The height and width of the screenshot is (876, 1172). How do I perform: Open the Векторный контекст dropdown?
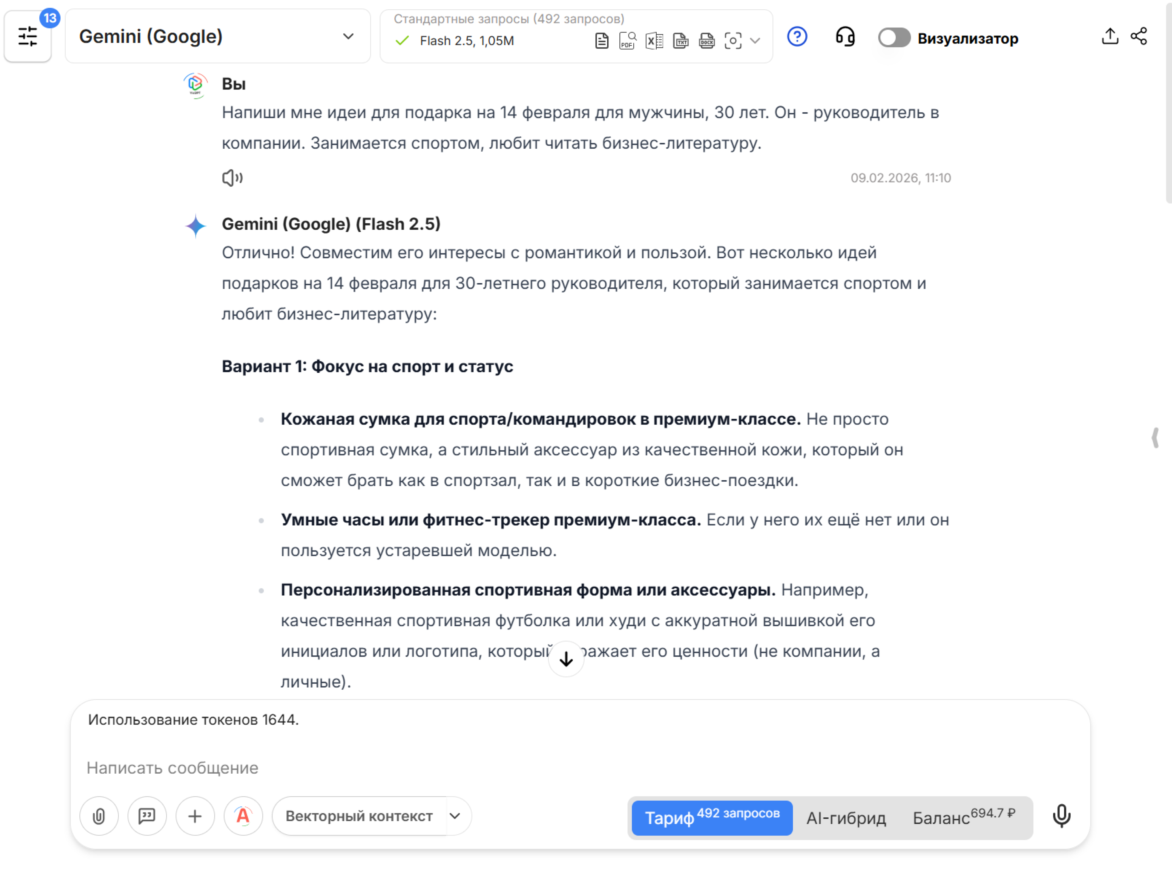pos(371,816)
